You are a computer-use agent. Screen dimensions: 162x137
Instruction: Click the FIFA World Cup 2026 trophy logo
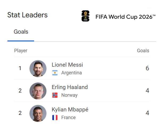(86, 16)
